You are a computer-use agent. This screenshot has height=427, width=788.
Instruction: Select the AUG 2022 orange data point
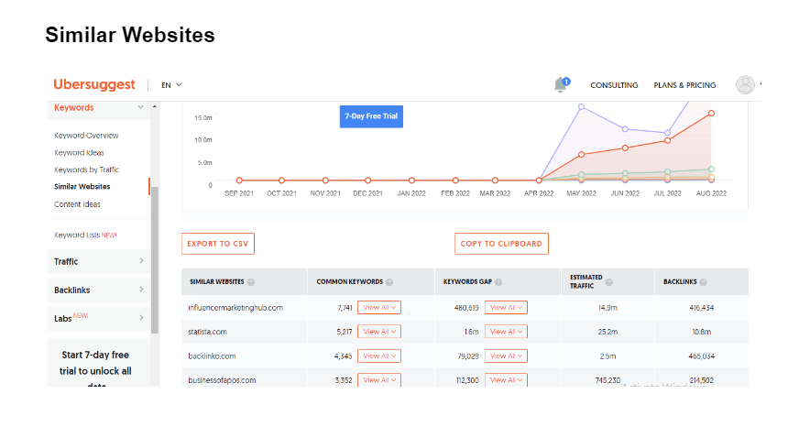coord(711,114)
